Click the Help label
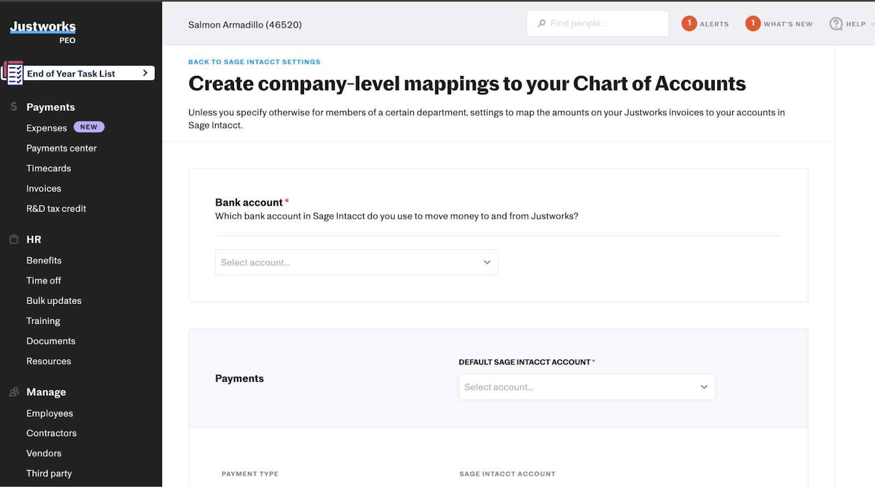This screenshot has width=875, height=487. point(856,24)
